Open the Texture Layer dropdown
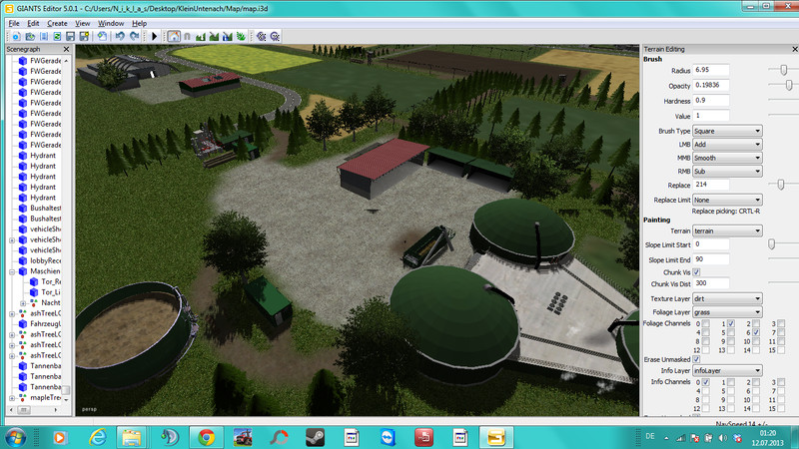Screen dimensions: 799x449 (727, 298)
